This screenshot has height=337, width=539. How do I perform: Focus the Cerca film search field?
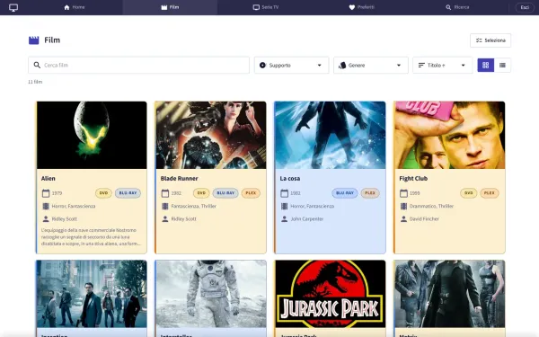[138, 65]
